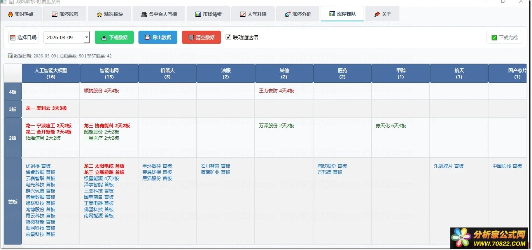
Task: Click the 首板 row header
Action: coord(13,201)
